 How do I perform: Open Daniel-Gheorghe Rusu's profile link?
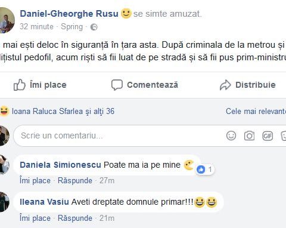click(69, 14)
